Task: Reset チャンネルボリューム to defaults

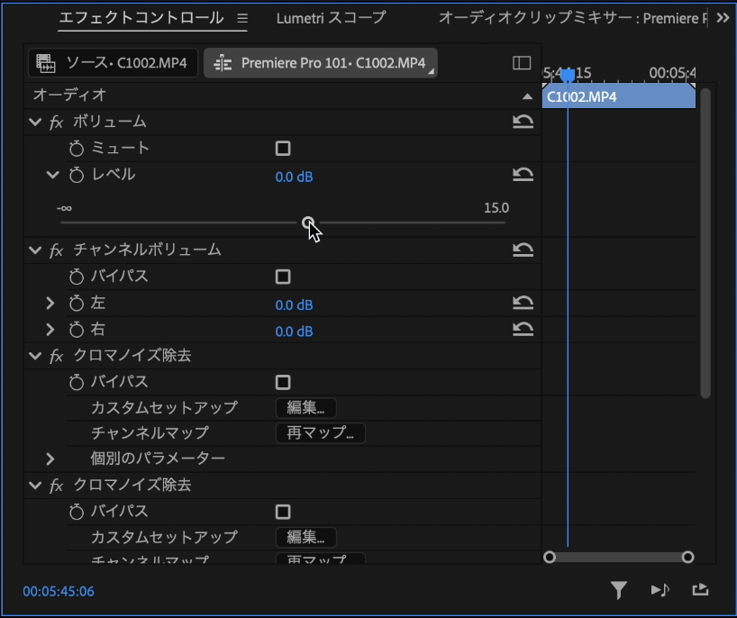Action: pyautogui.click(x=523, y=250)
